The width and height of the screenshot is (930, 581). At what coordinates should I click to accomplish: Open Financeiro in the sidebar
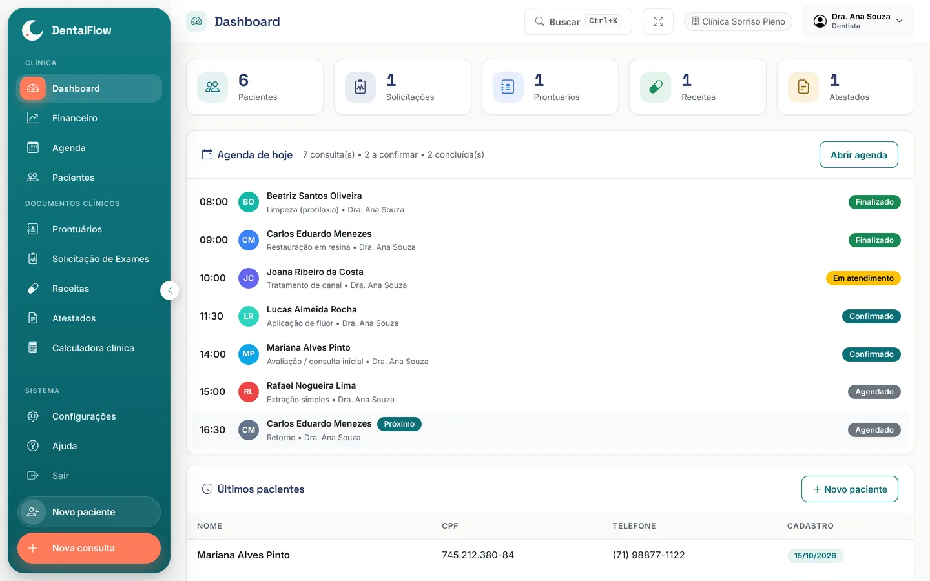coord(89,118)
